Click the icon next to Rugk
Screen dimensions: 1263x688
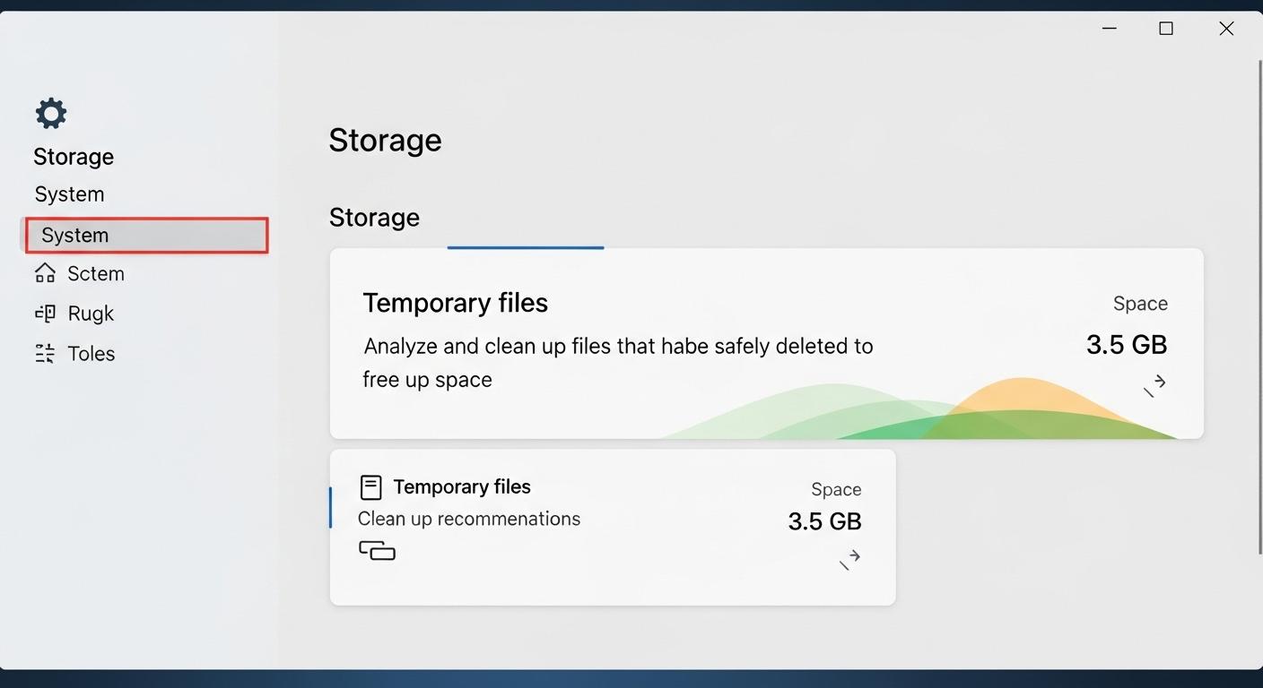coord(45,314)
